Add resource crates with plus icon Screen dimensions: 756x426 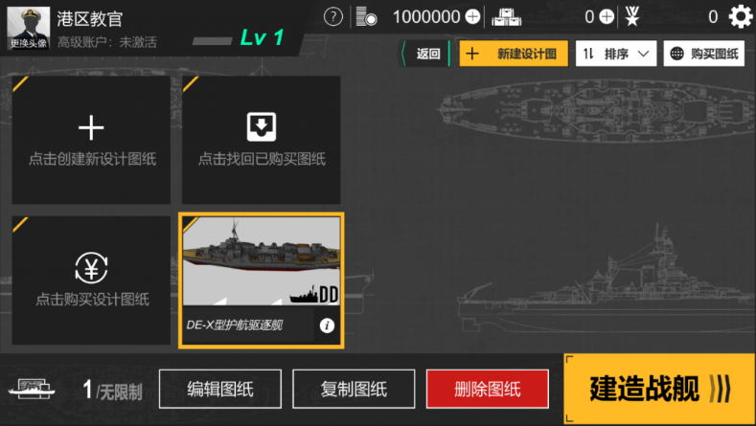(607, 17)
